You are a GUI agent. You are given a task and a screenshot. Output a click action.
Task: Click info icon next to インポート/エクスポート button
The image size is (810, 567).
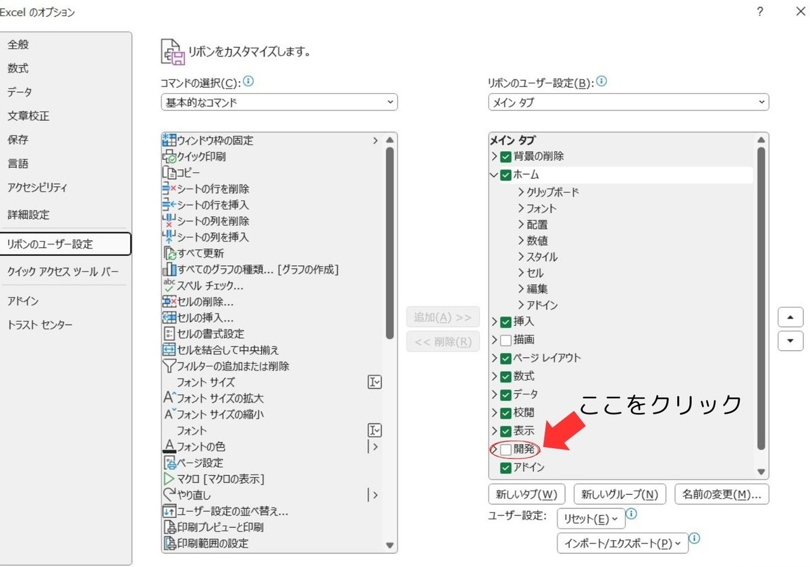tap(695, 539)
